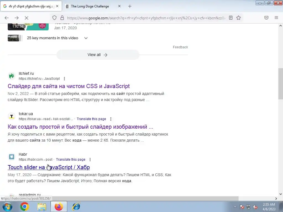This screenshot has width=283, height=212.
Task: Click the tokar.ua read breadcrumb URL
Action: pos(46,119)
